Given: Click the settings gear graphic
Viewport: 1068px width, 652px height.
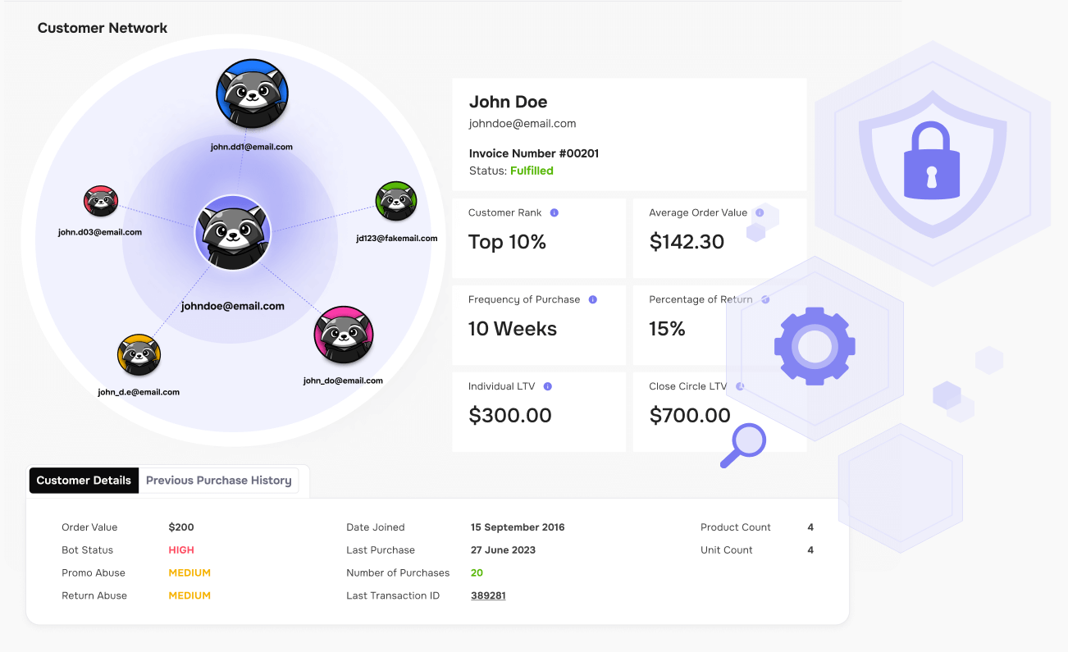Looking at the screenshot, I should coord(815,346).
